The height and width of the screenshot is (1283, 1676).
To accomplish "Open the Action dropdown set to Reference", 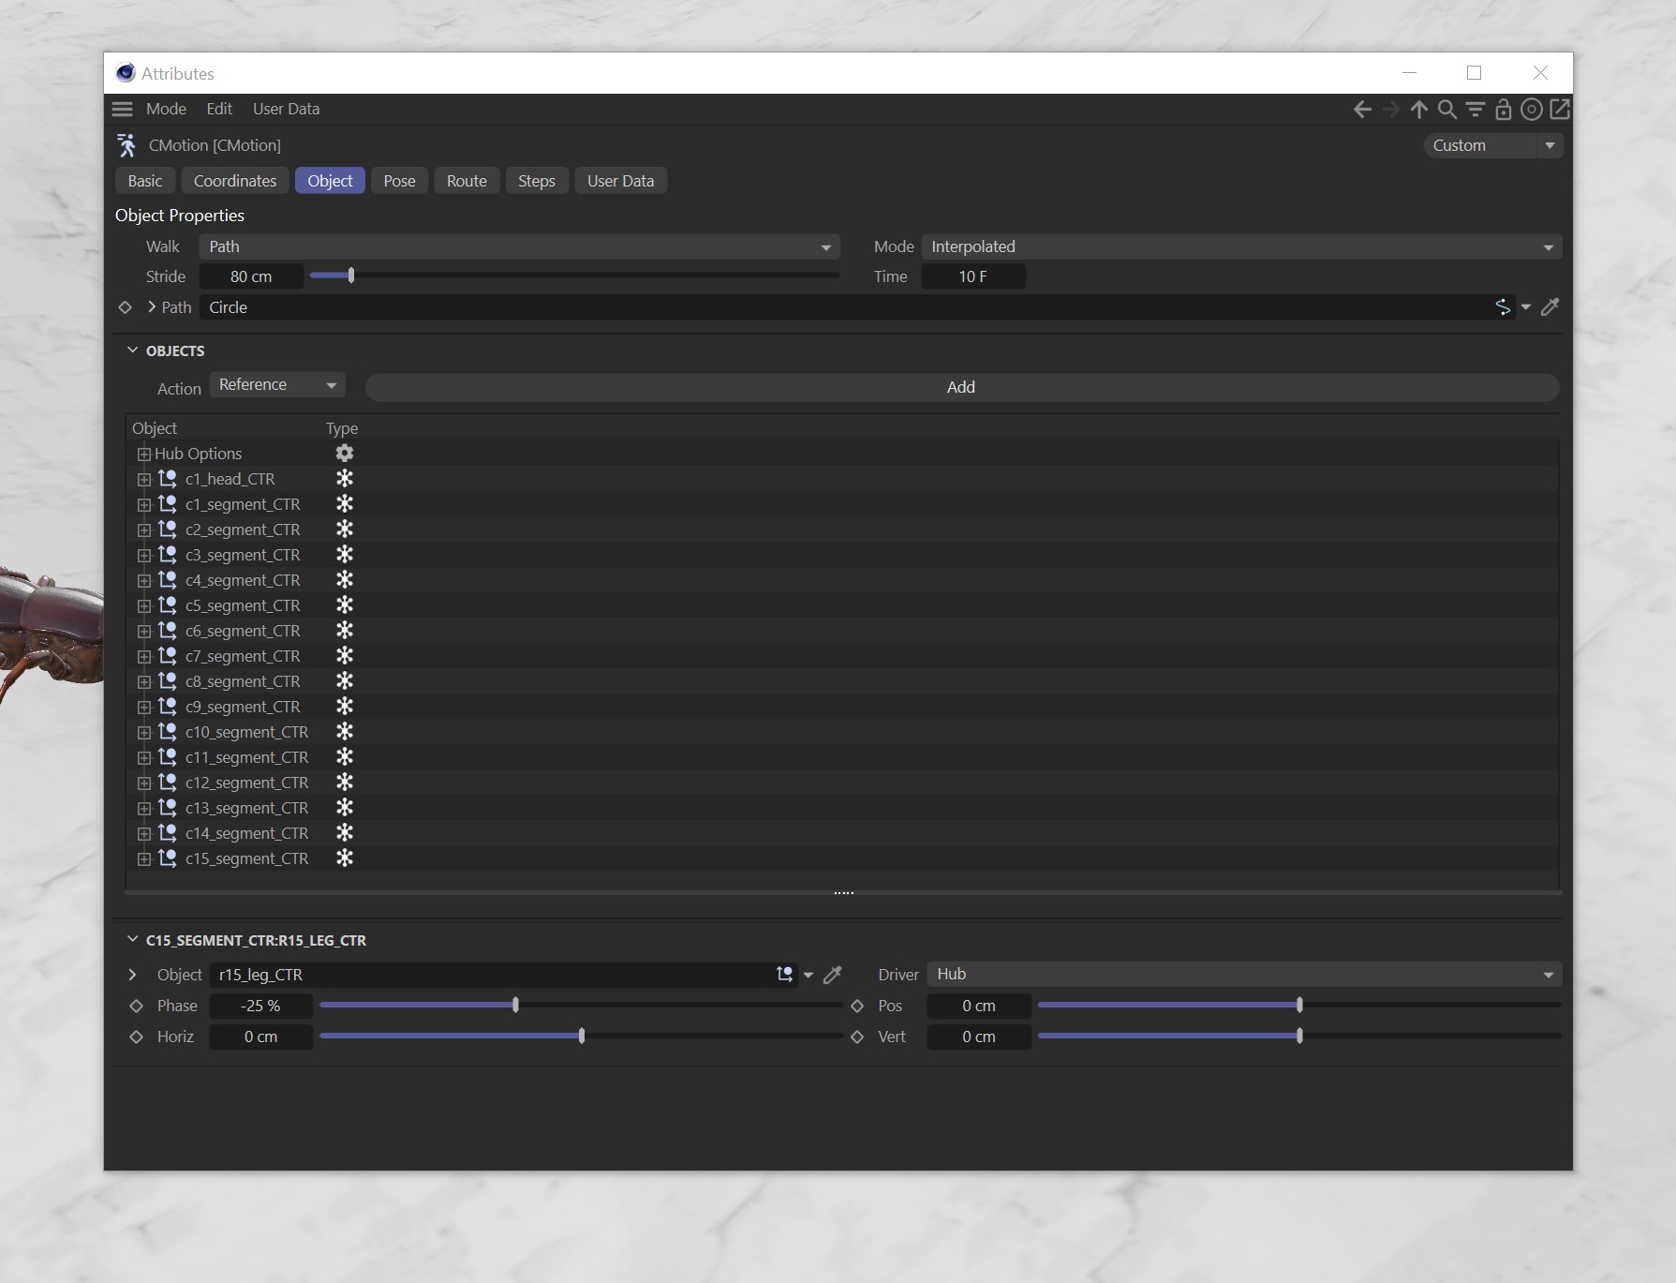I will point(277,385).
